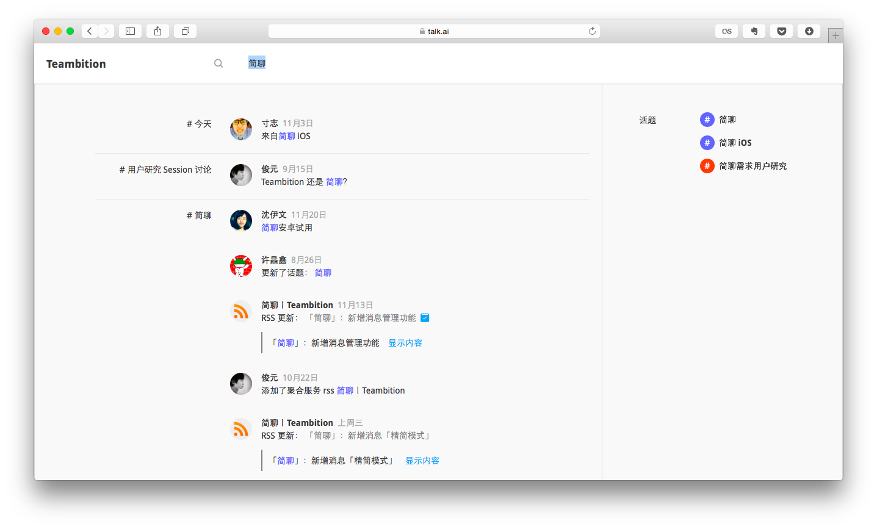Image resolution: width=877 pixels, height=529 pixels.
Task: Click the 8月26日 timestamp
Action: click(306, 260)
